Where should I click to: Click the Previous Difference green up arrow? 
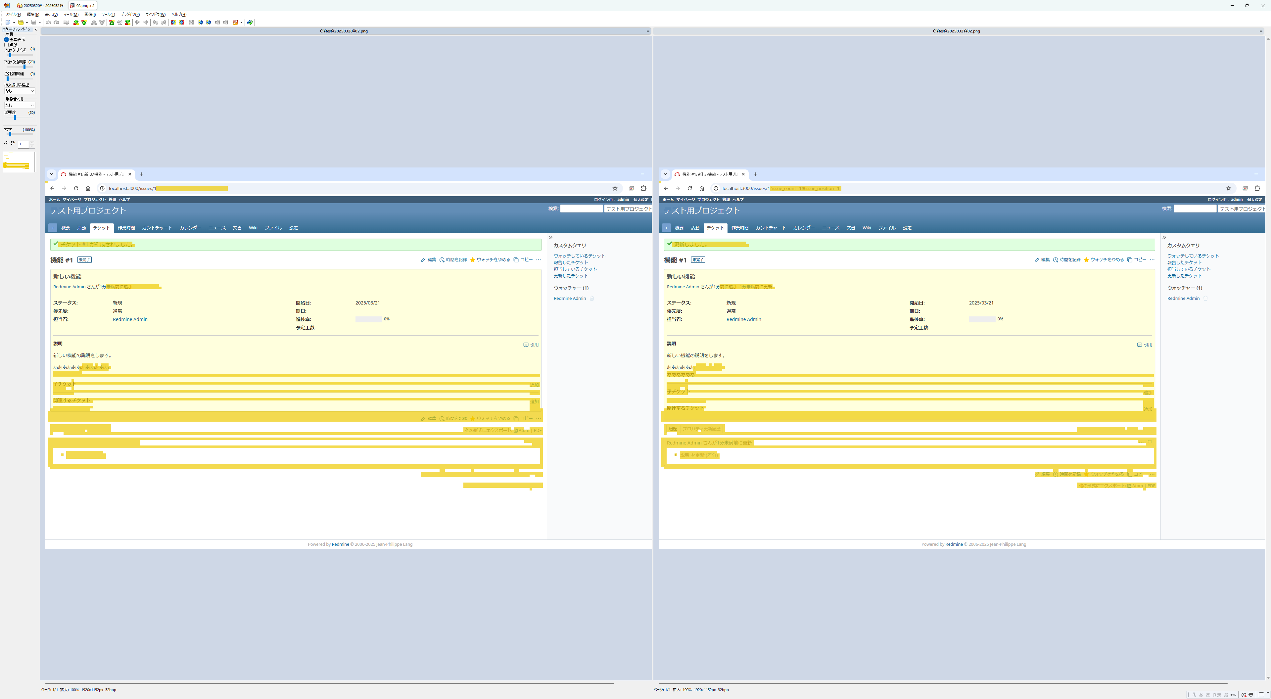tap(84, 22)
